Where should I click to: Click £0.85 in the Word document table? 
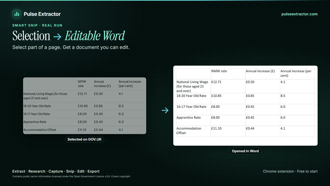250,96
